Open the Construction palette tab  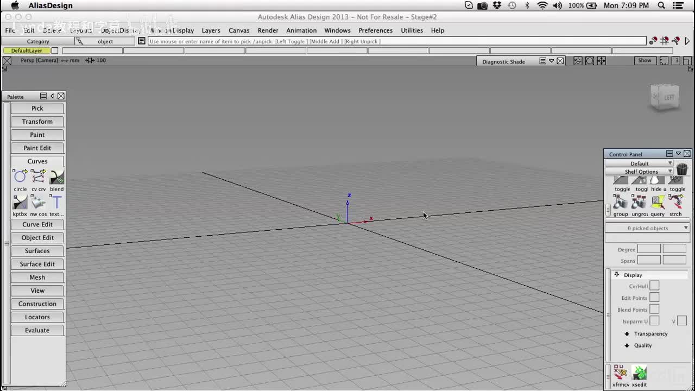pos(37,304)
